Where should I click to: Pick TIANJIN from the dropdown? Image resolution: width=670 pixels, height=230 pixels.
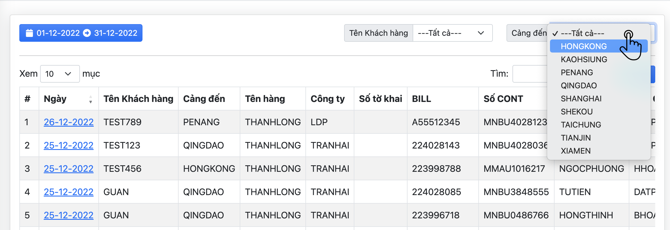pos(576,138)
